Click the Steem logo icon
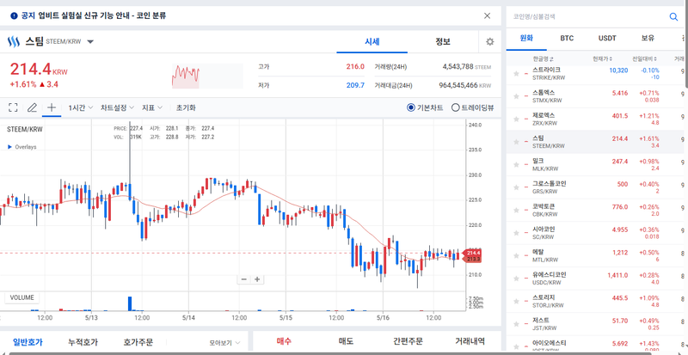Screen dimensions: 688x355 pos(14,42)
